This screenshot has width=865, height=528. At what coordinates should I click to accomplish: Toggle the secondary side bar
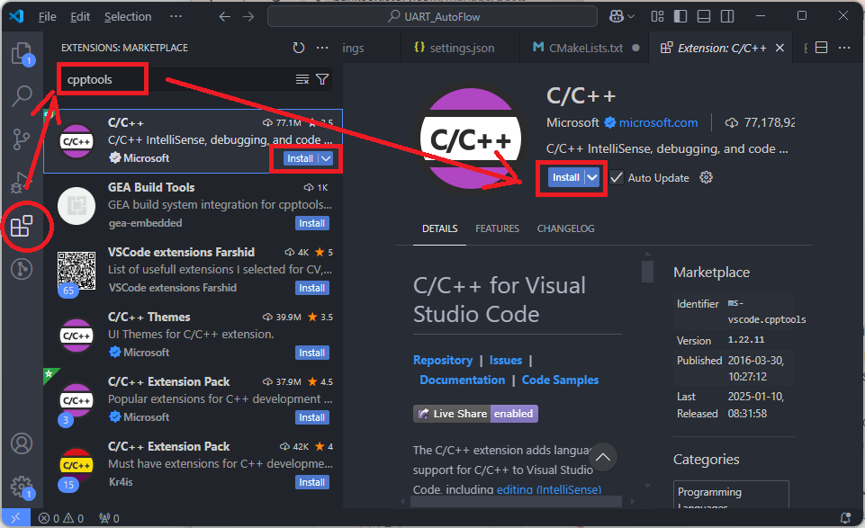[727, 16]
